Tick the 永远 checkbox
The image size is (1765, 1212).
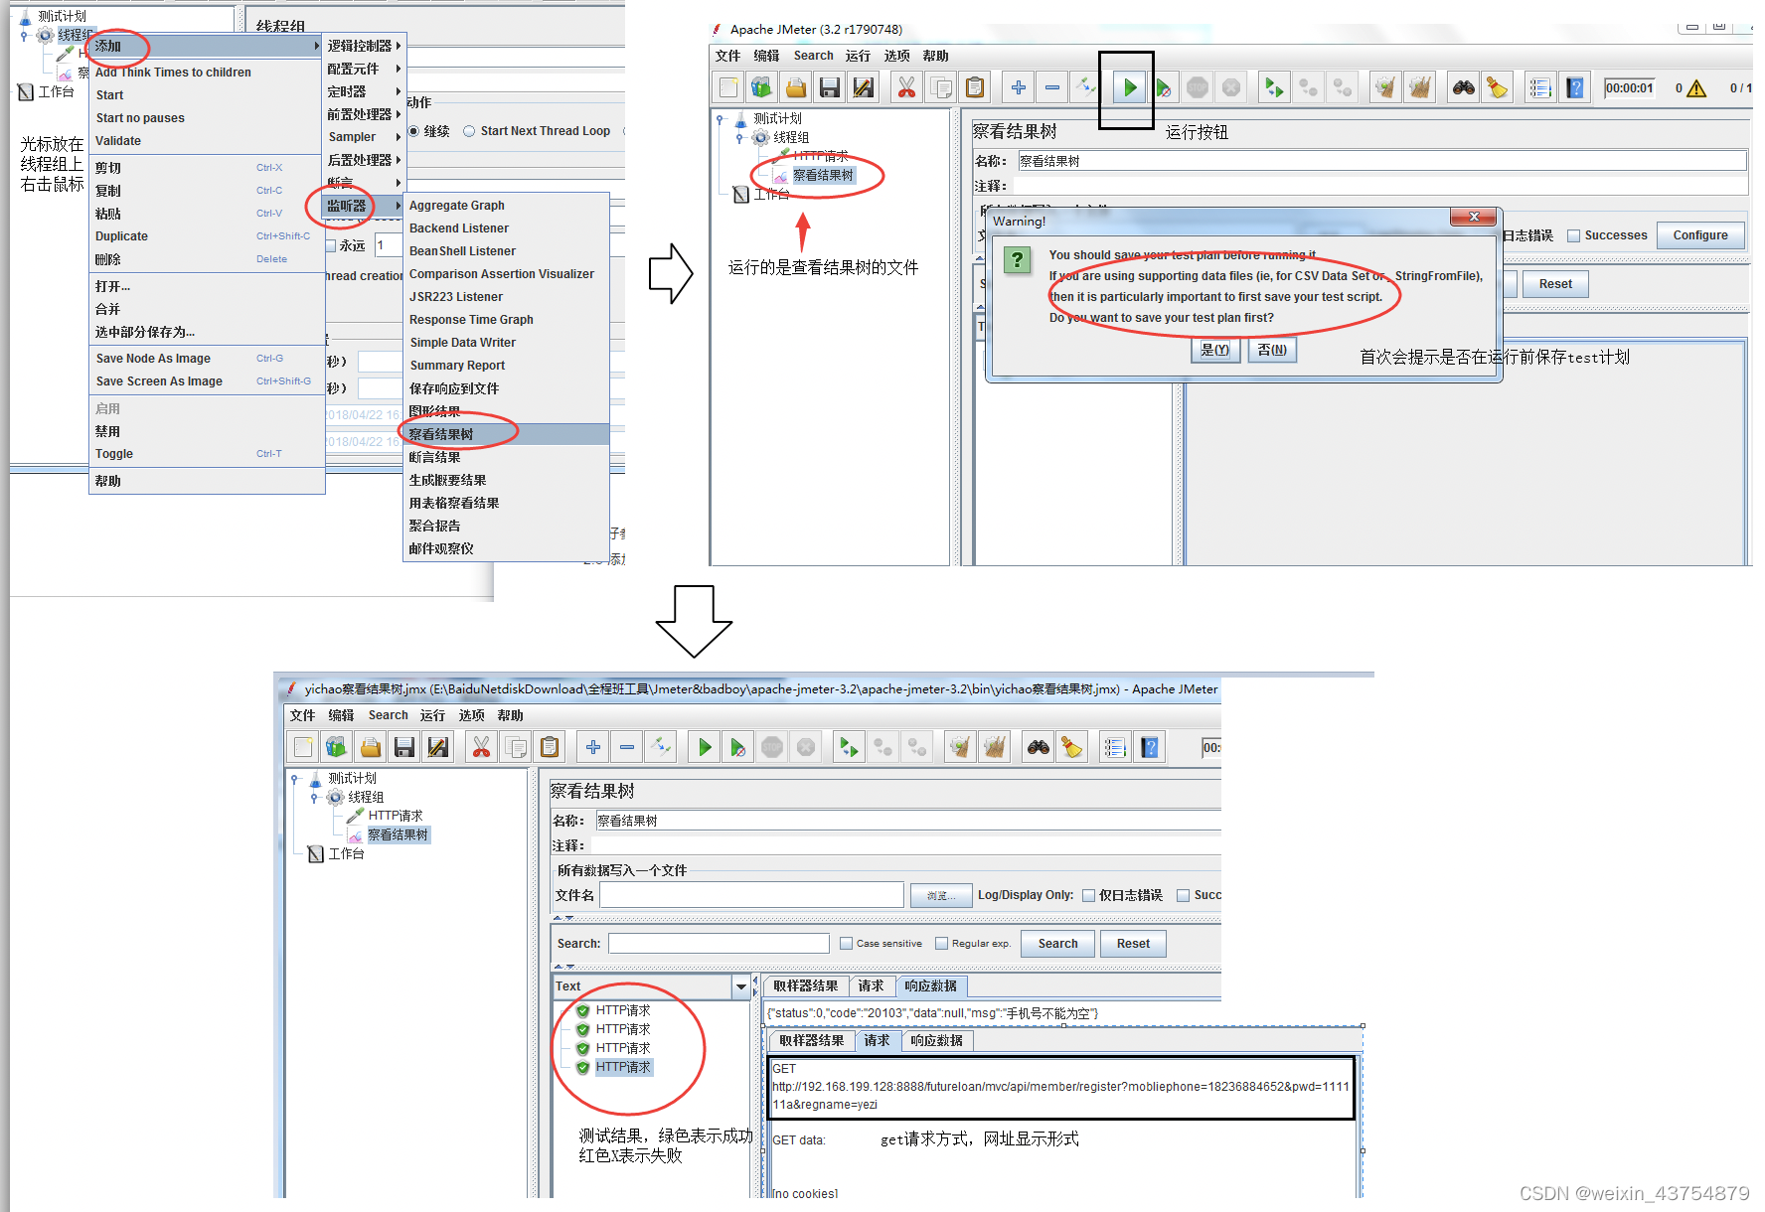pyautogui.click(x=331, y=245)
